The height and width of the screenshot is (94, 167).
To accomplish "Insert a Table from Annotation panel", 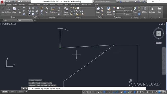I will click(59, 14).
